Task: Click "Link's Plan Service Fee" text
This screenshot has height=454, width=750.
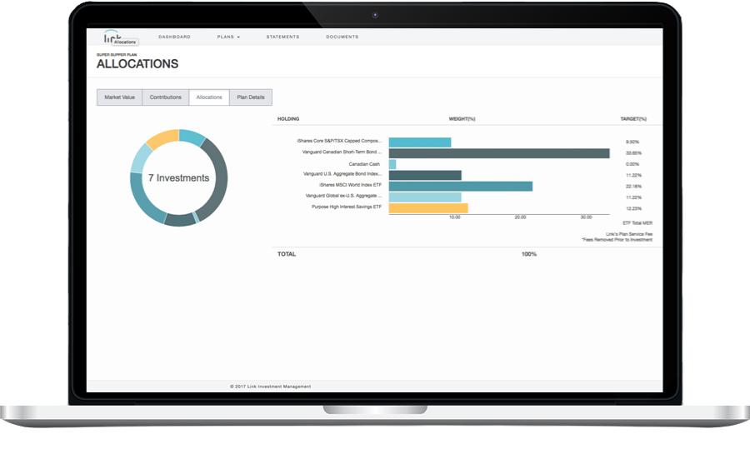Action: pyautogui.click(x=629, y=234)
